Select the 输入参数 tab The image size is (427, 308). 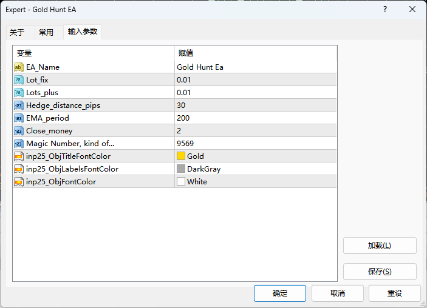click(82, 32)
